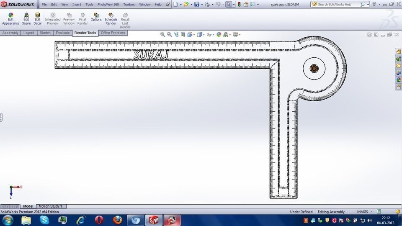Viewport: 402px width, 226px height.
Task: Open Skype from the taskbar
Action: click(x=44, y=220)
